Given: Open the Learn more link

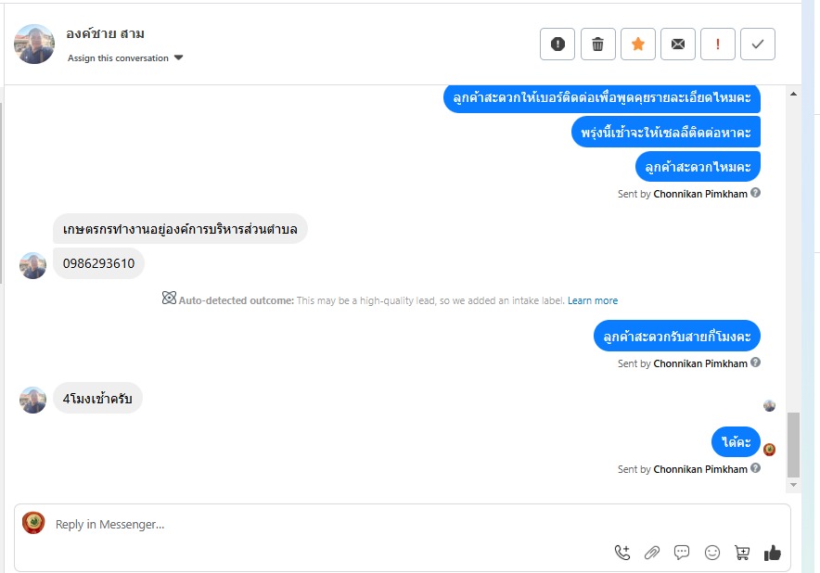Looking at the screenshot, I should pos(593,300).
